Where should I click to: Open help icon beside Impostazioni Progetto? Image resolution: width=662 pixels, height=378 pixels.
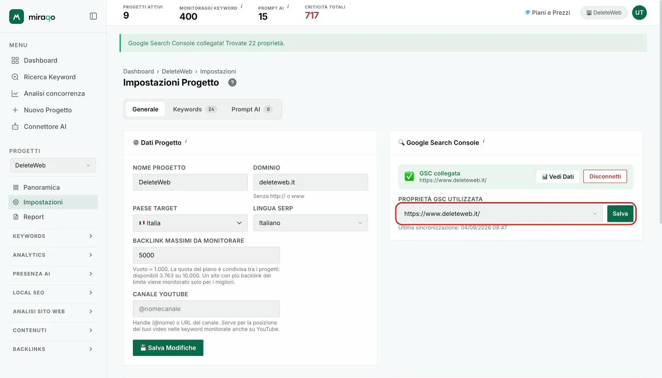[x=233, y=83]
